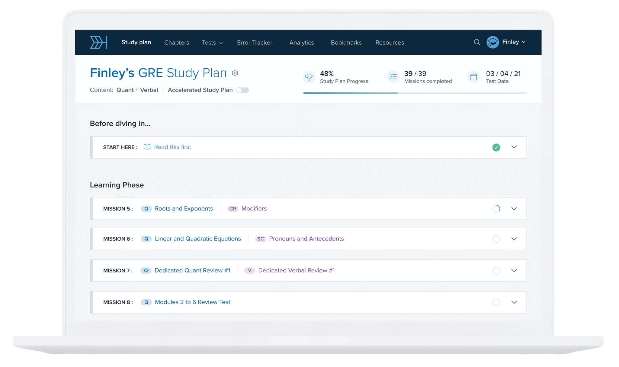
Task: Switch to the Error Tracker tab
Action: pos(255,43)
